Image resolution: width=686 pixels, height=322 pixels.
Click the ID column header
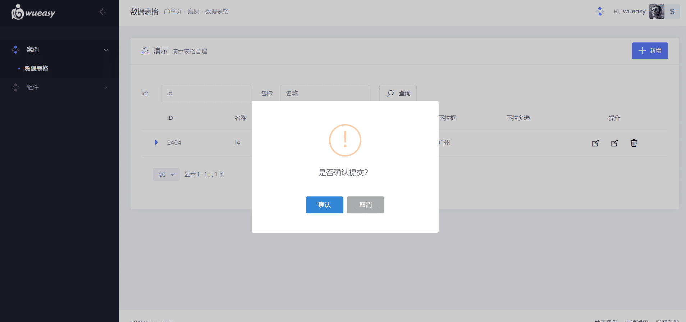pyautogui.click(x=170, y=118)
